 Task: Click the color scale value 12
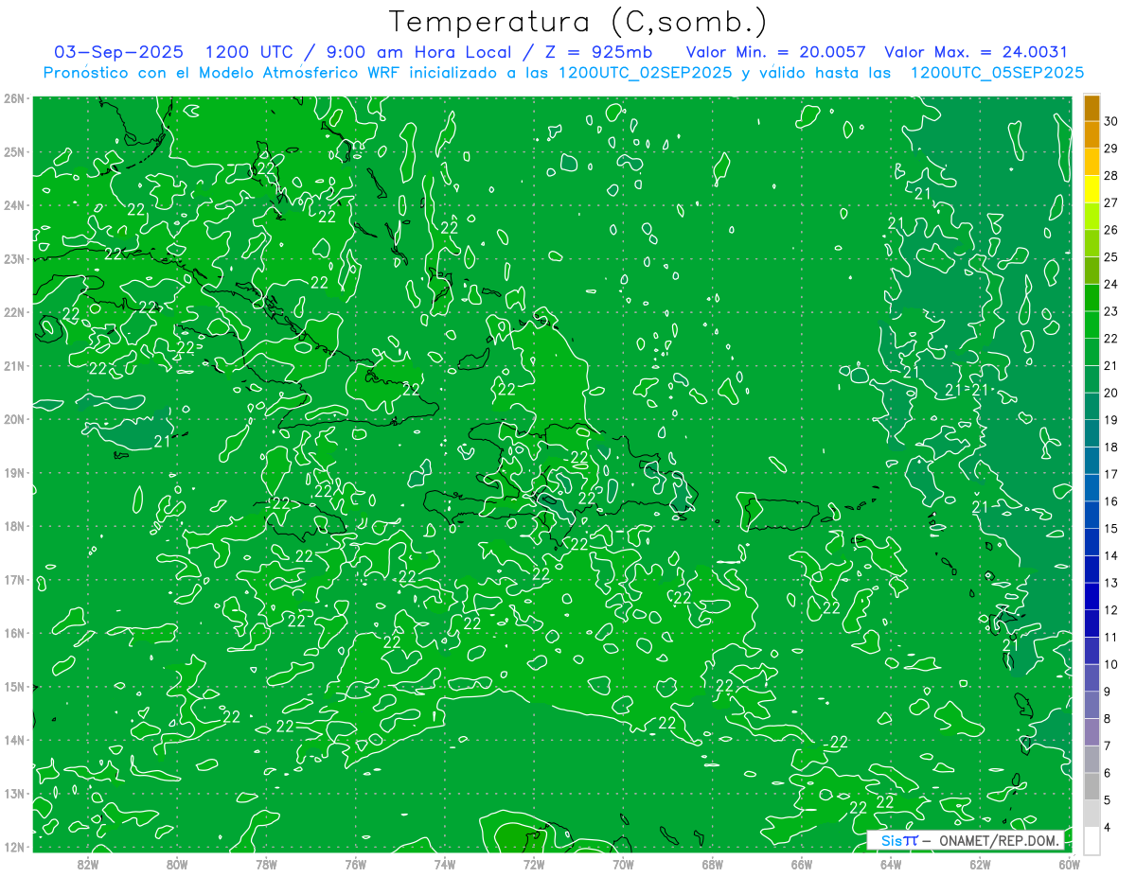pos(1110,610)
